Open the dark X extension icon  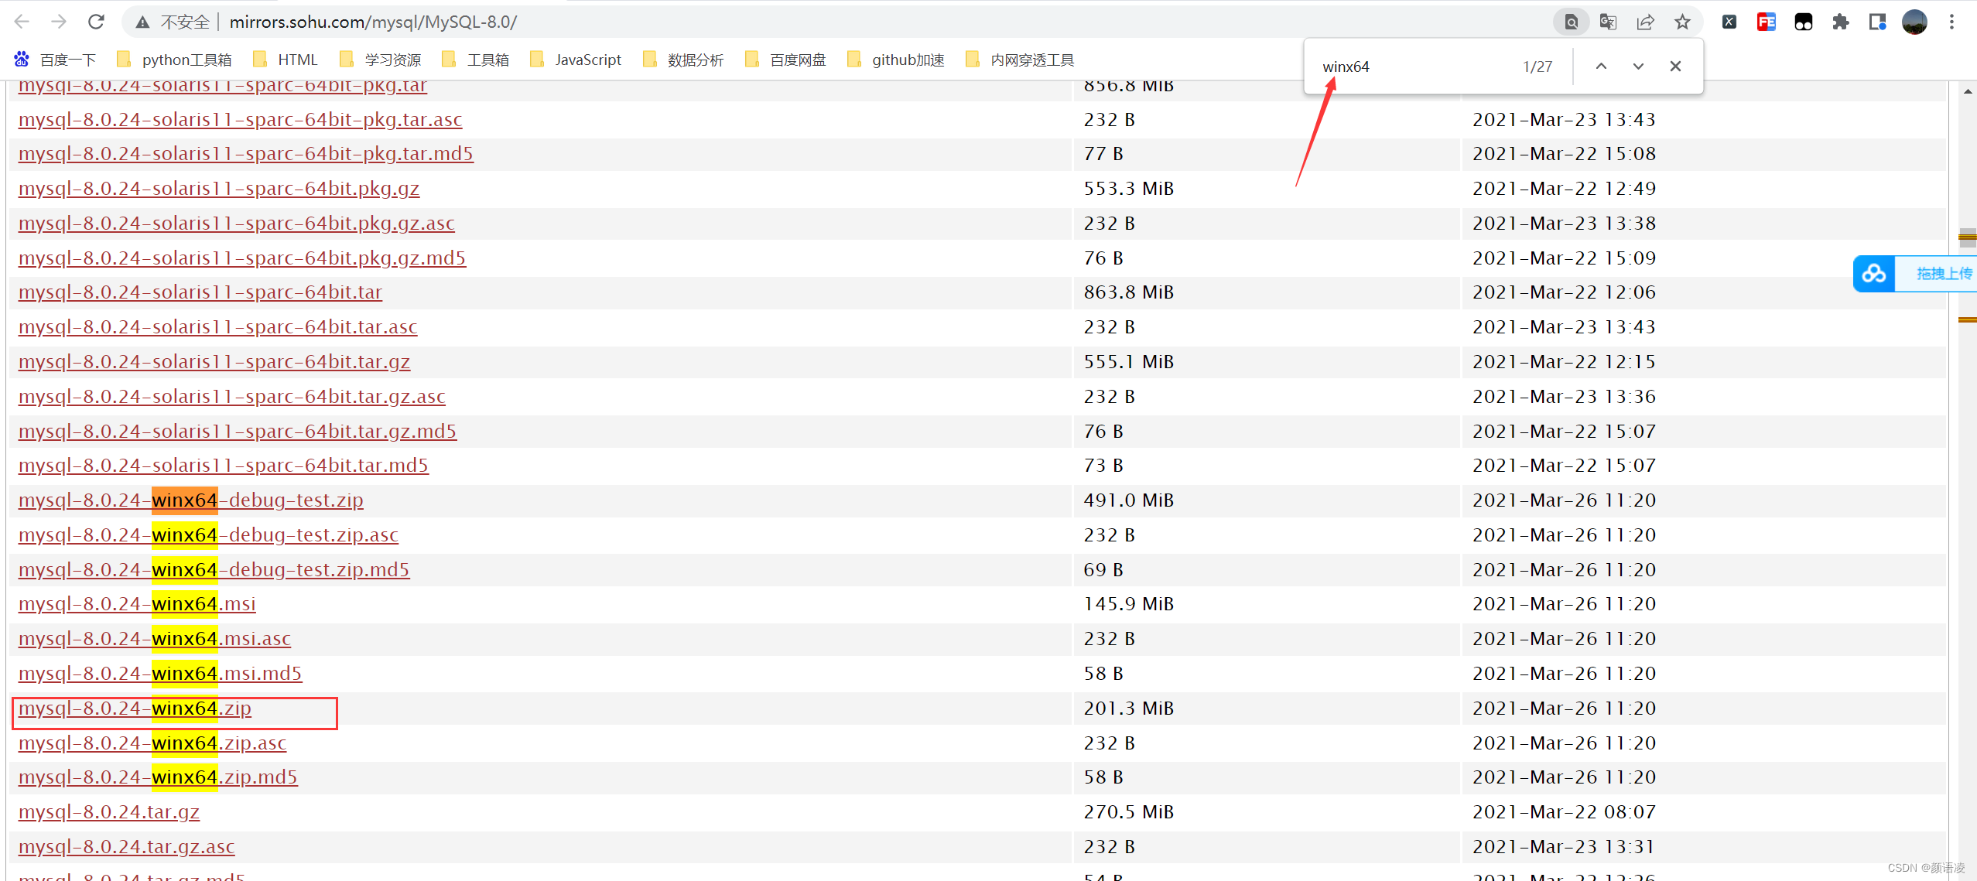[x=1729, y=22]
